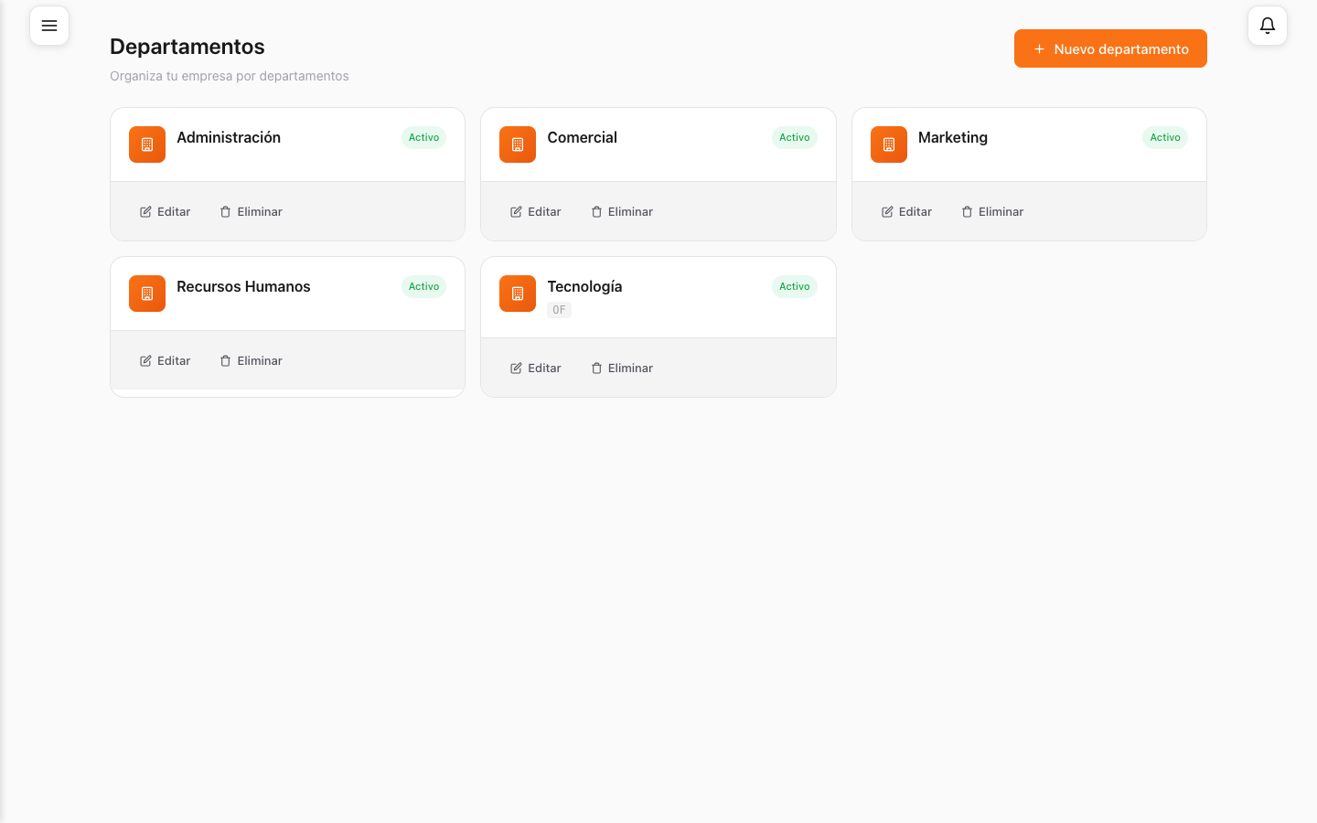Create a new department with Nuevo departamento
1317x823 pixels.
tap(1110, 48)
